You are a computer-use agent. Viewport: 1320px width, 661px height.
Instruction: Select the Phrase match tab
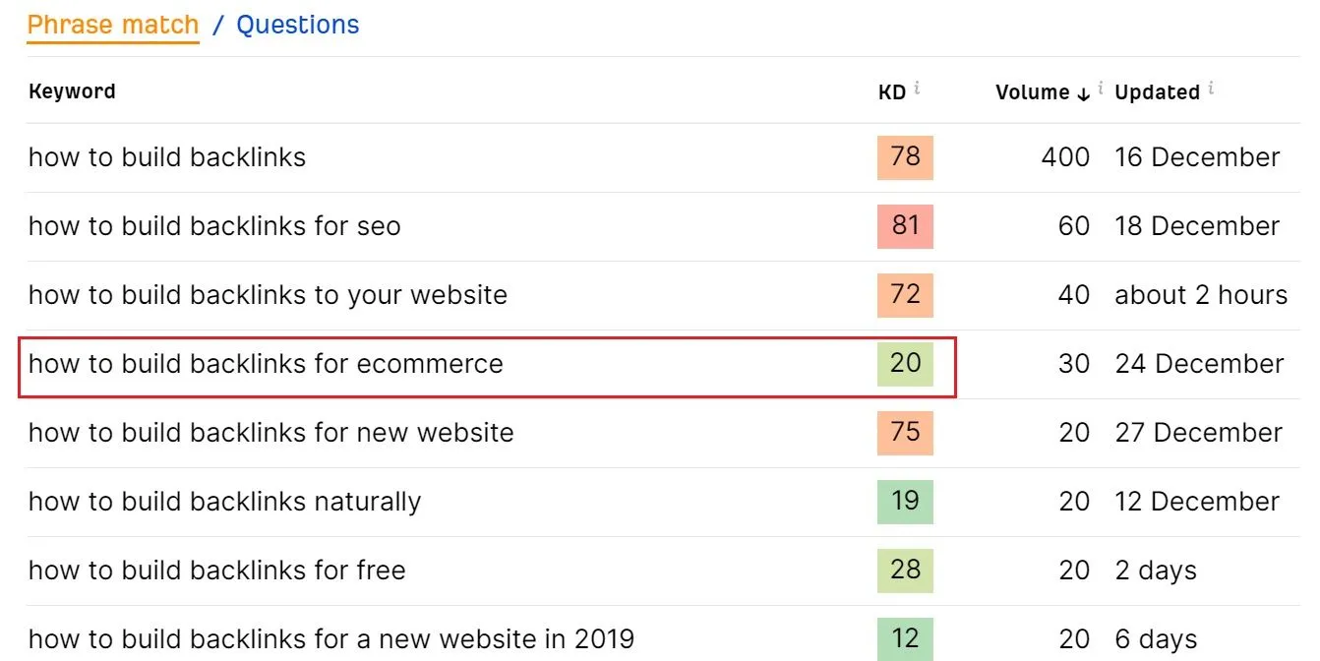point(112,24)
